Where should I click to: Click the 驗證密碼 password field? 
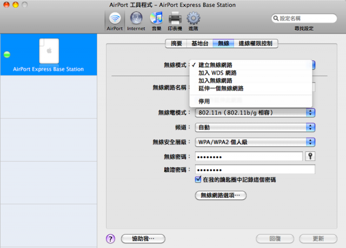pos(255,169)
